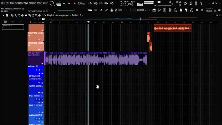Click the scissors audio editor icon
This screenshot has height=125, width=222.
(190, 3)
